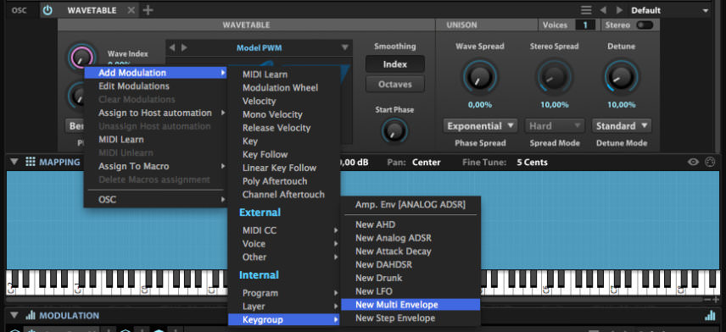Choose MIDI Learn in context menu
The image size is (726, 332).
pos(155,140)
